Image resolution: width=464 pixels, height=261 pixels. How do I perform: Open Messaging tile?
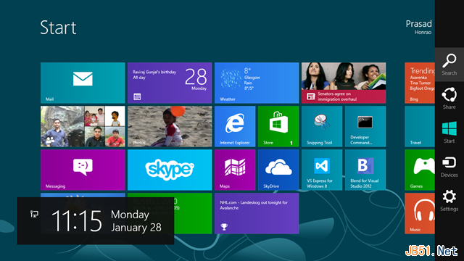(83, 170)
